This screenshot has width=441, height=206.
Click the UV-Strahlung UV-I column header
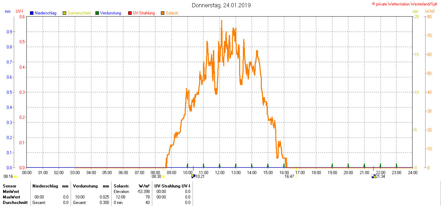point(172,186)
